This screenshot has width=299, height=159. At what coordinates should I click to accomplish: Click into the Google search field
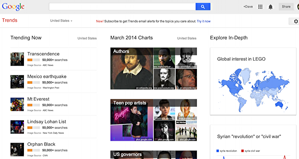click(122, 7)
